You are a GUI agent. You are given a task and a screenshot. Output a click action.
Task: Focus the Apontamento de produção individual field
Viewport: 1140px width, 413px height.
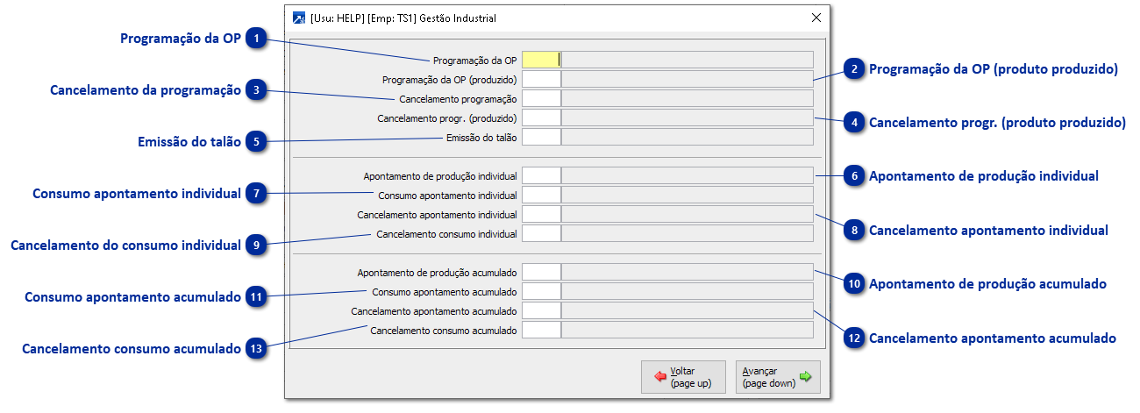540,175
